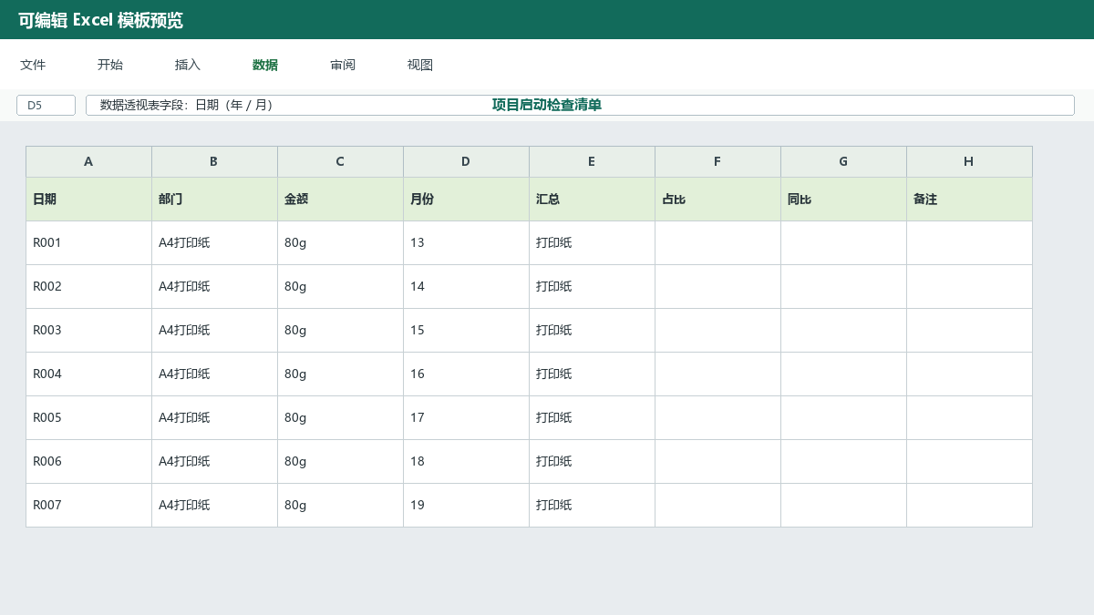Click the D5 name box
This screenshot has height=615, width=1094.
click(46, 105)
